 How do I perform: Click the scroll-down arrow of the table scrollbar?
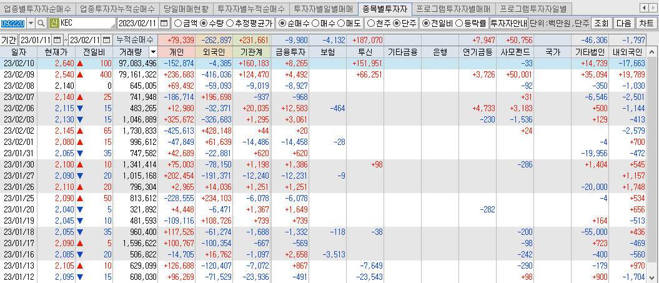click(652, 277)
